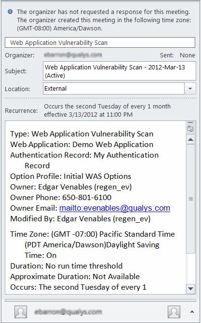Click the Web Application Vulnerability Scan title box
Viewport: 201px width, 323px height.
coord(100,42)
